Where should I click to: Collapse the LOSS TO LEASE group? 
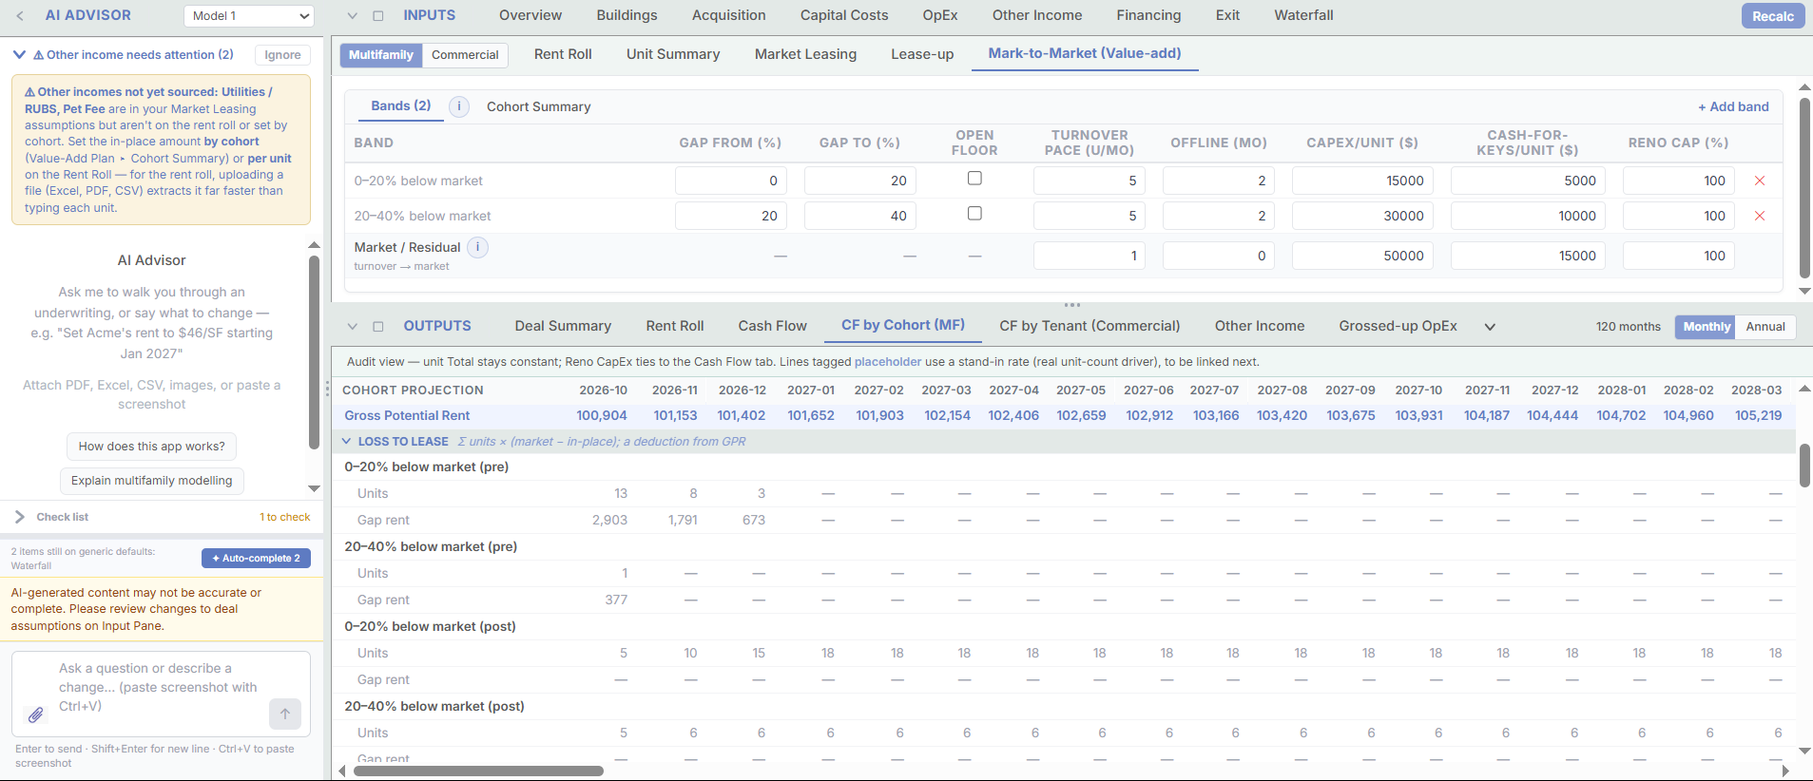pyautogui.click(x=347, y=442)
